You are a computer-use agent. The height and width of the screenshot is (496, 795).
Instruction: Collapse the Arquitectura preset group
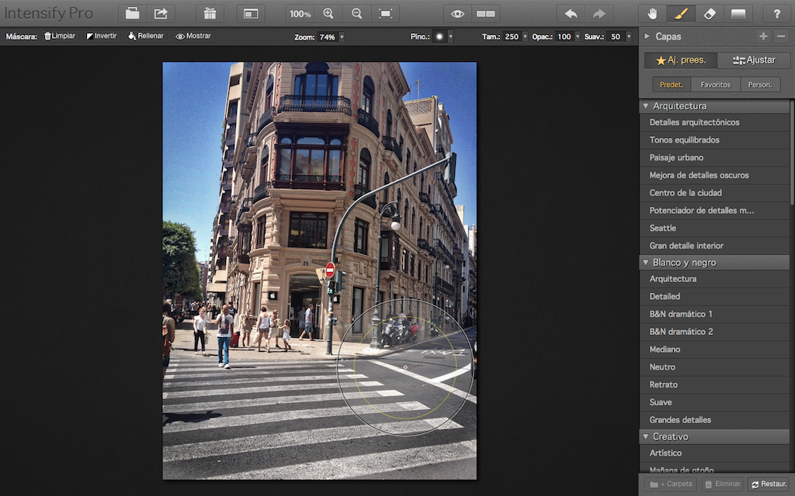pyautogui.click(x=646, y=105)
